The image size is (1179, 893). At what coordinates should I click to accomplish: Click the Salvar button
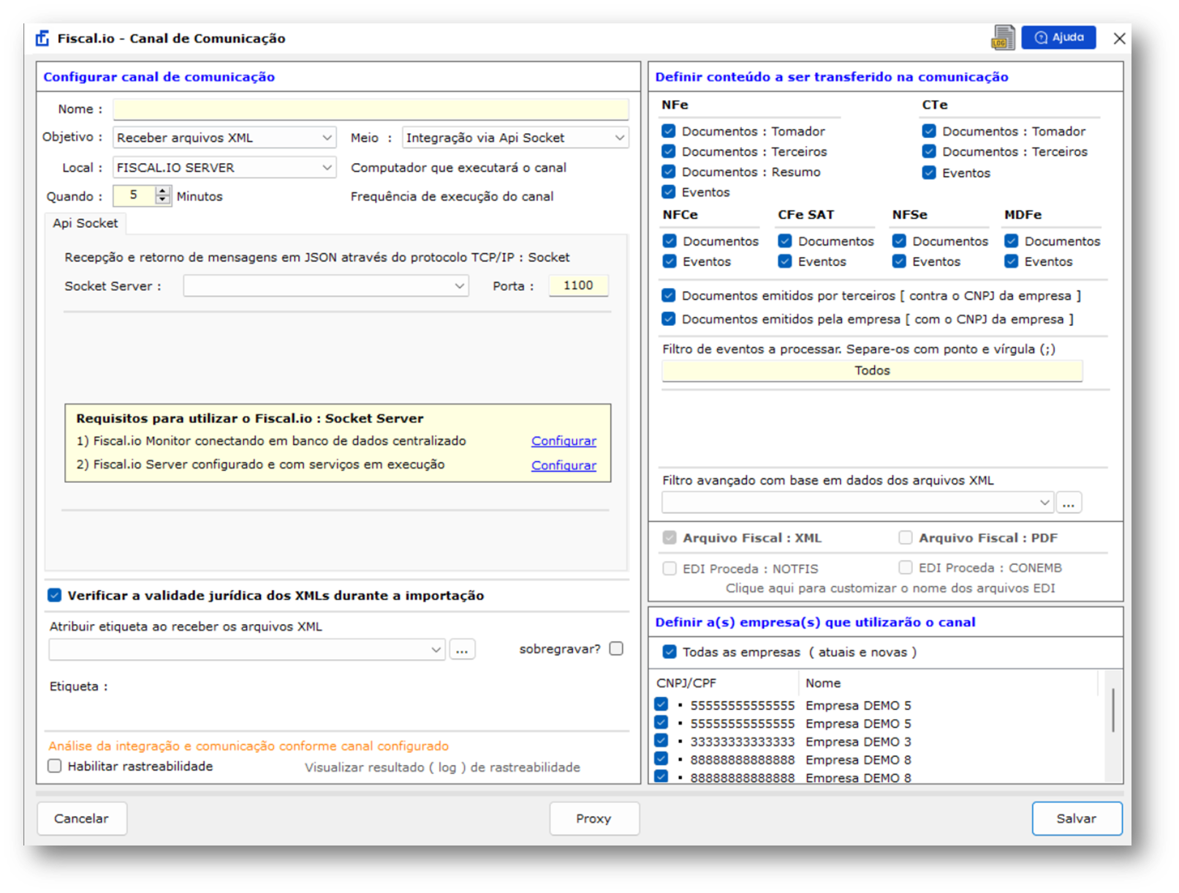click(x=1076, y=818)
